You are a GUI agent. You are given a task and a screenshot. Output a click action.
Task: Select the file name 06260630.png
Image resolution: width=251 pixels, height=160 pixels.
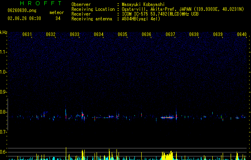click(22, 11)
